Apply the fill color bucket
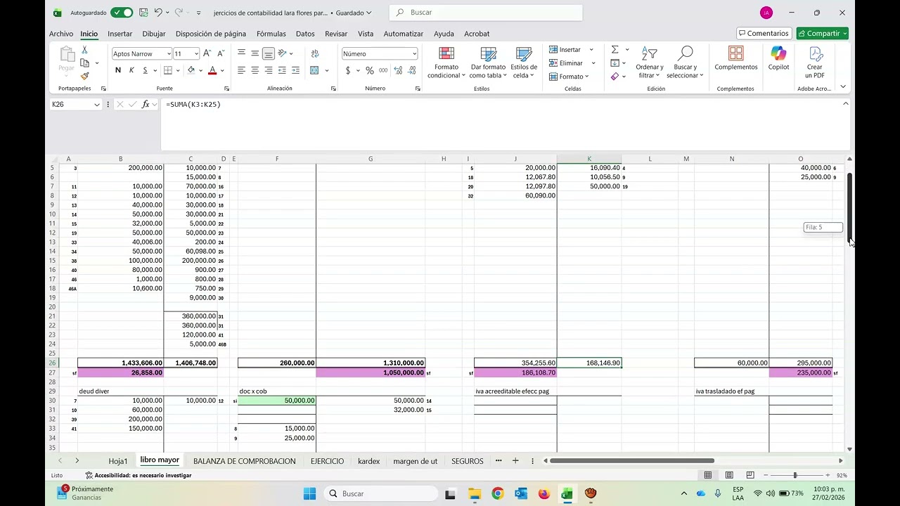Image resolution: width=900 pixels, height=506 pixels. pos(191,70)
